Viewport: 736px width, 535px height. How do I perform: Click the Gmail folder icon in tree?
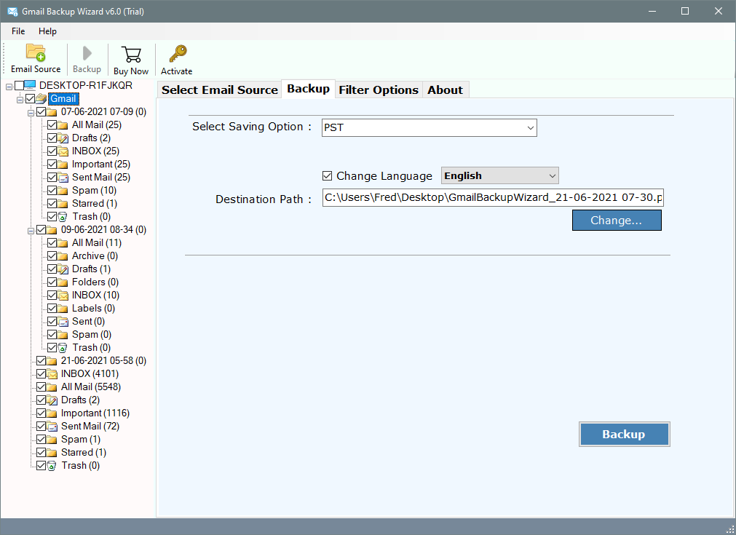pos(41,98)
